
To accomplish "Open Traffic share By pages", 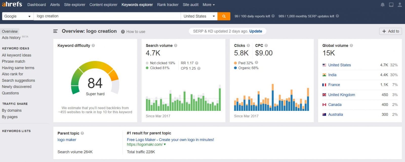I will coord(10,117).
